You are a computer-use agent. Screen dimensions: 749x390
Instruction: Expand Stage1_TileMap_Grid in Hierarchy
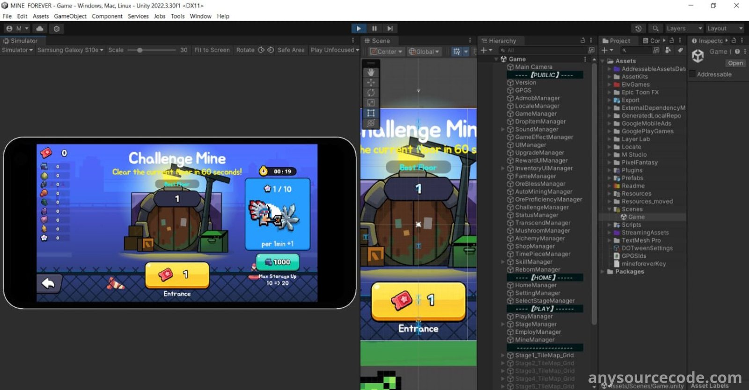click(503, 355)
